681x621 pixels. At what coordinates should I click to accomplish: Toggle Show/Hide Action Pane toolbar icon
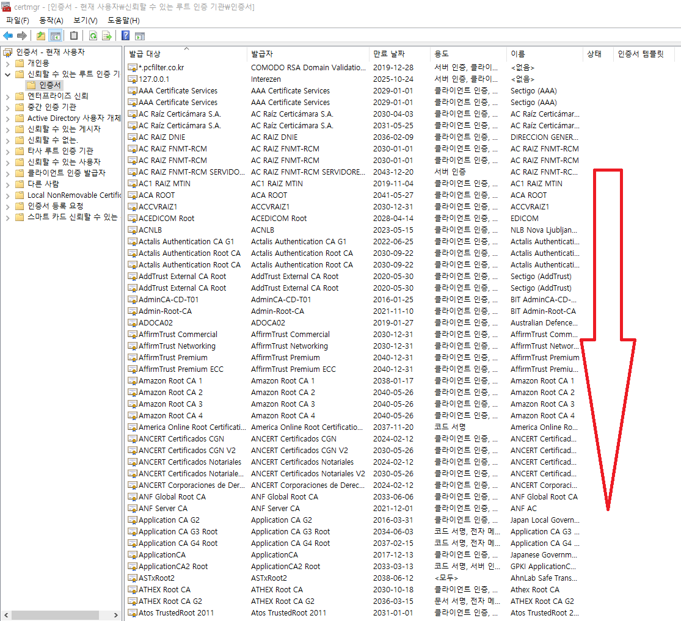[x=140, y=35]
